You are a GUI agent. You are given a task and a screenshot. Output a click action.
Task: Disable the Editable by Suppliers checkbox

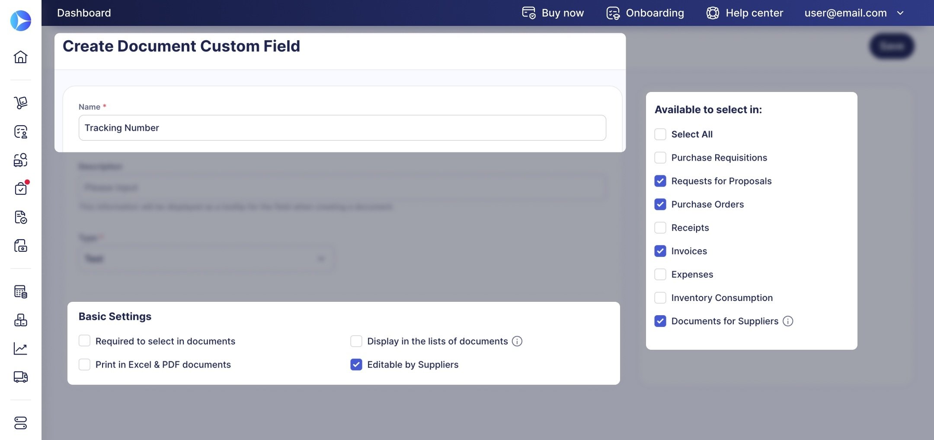point(356,365)
